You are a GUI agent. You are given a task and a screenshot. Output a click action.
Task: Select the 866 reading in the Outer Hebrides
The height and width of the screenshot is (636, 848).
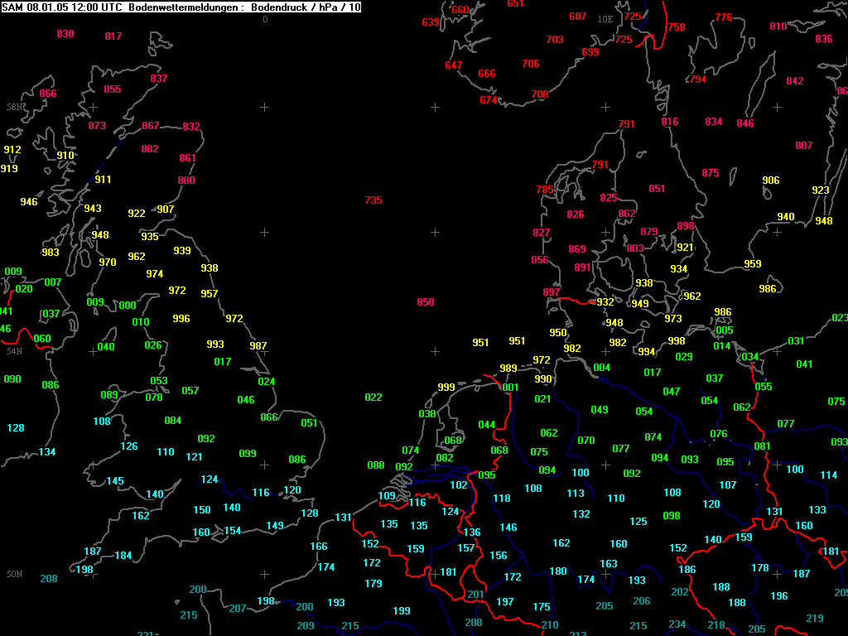point(47,94)
